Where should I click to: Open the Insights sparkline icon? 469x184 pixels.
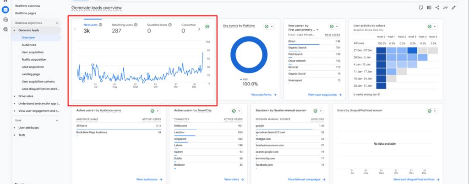pos(446,7)
